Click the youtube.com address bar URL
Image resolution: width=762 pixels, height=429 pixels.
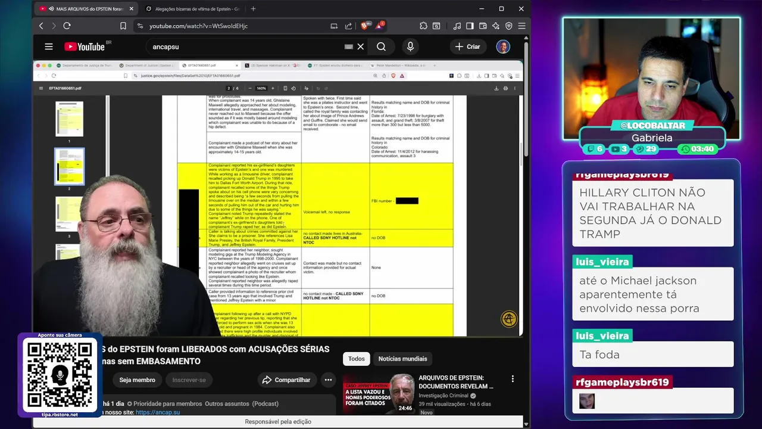click(198, 26)
